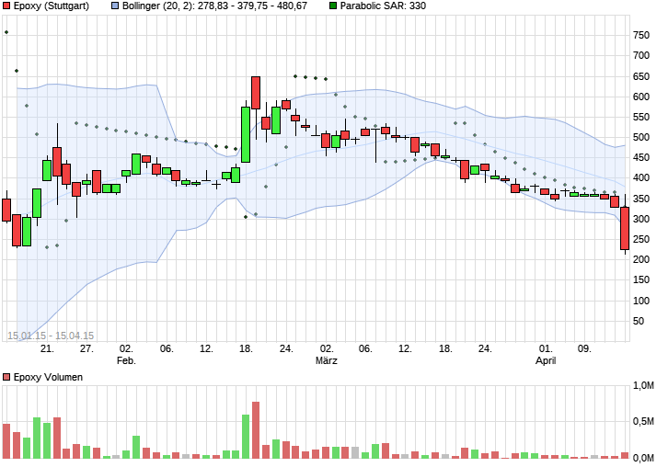
Task: Click the topmost Parabolic SAR dot near 750
Action: click(6, 32)
